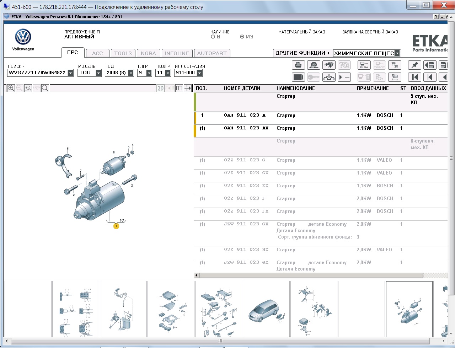Jump to first with double-bar arrow icon
The image size is (455, 348).
(414, 77)
